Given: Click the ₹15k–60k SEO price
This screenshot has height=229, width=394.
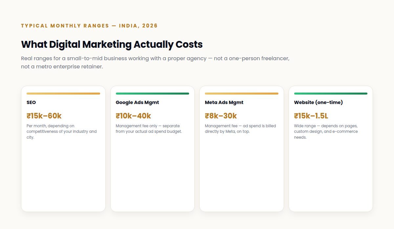Looking at the screenshot, I should (44, 116).
